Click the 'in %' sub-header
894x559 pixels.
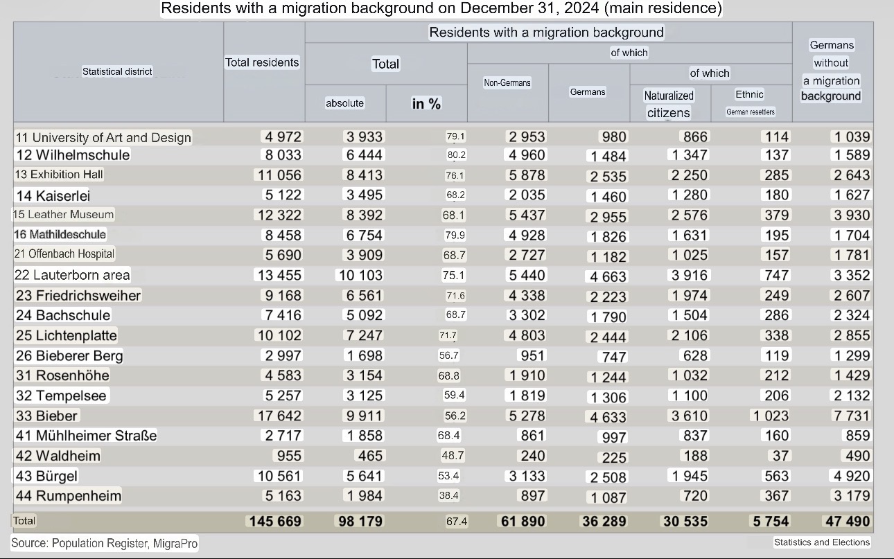(426, 104)
